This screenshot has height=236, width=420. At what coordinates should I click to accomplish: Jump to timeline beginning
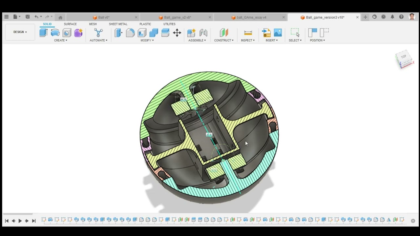pyautogui.click(x=7, y=221)
